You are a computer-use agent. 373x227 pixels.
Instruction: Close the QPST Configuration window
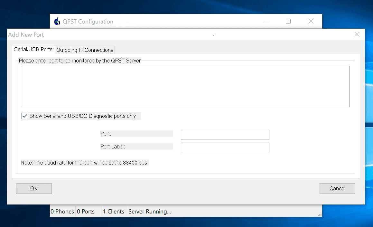311,21
